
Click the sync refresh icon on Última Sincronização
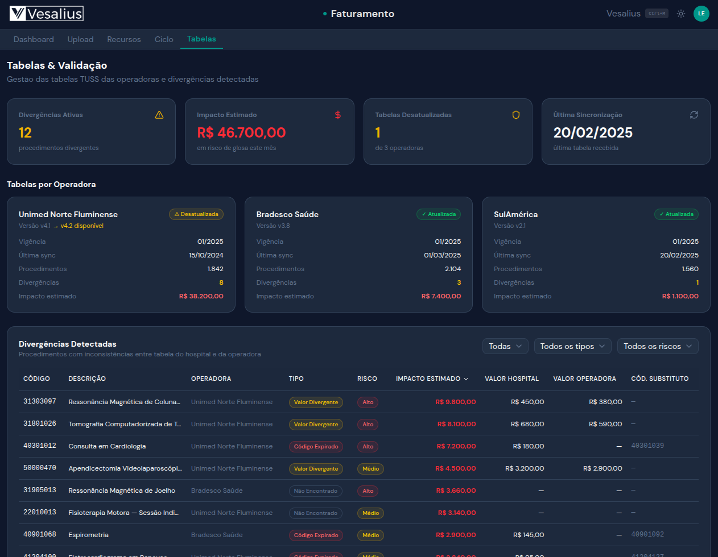click(694, 115)
